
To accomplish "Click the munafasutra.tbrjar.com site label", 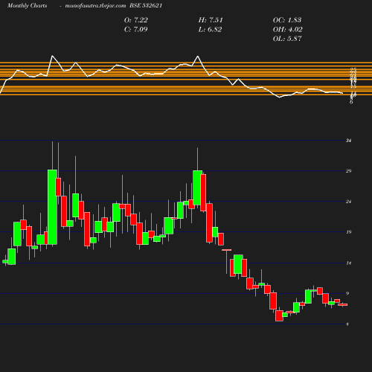I will (x=95, y=6).
